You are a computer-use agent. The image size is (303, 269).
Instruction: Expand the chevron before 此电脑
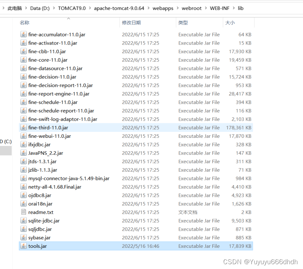[3, 8]
